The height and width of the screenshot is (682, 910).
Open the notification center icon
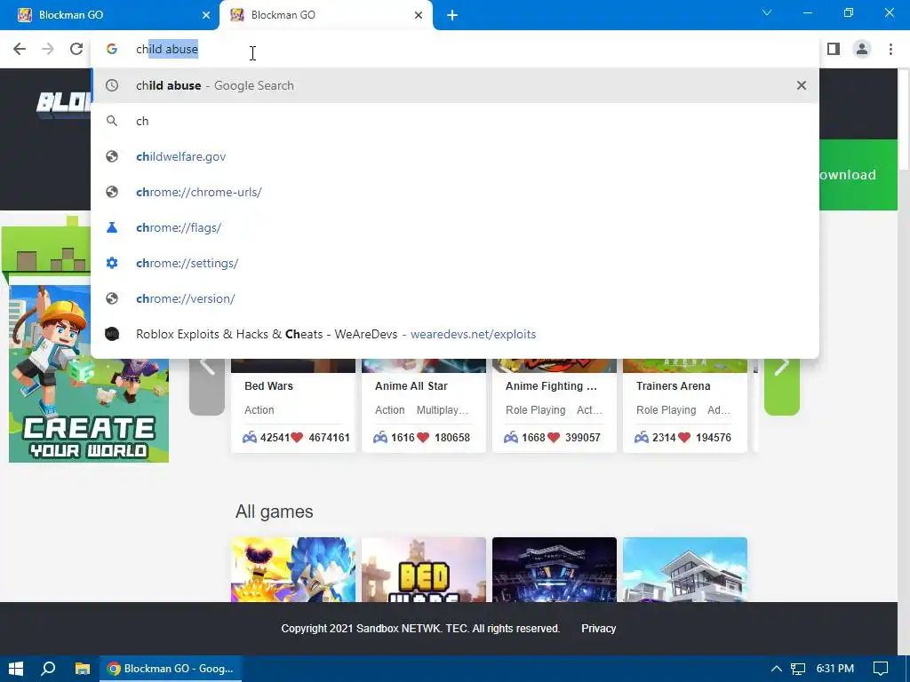(881, 669)
